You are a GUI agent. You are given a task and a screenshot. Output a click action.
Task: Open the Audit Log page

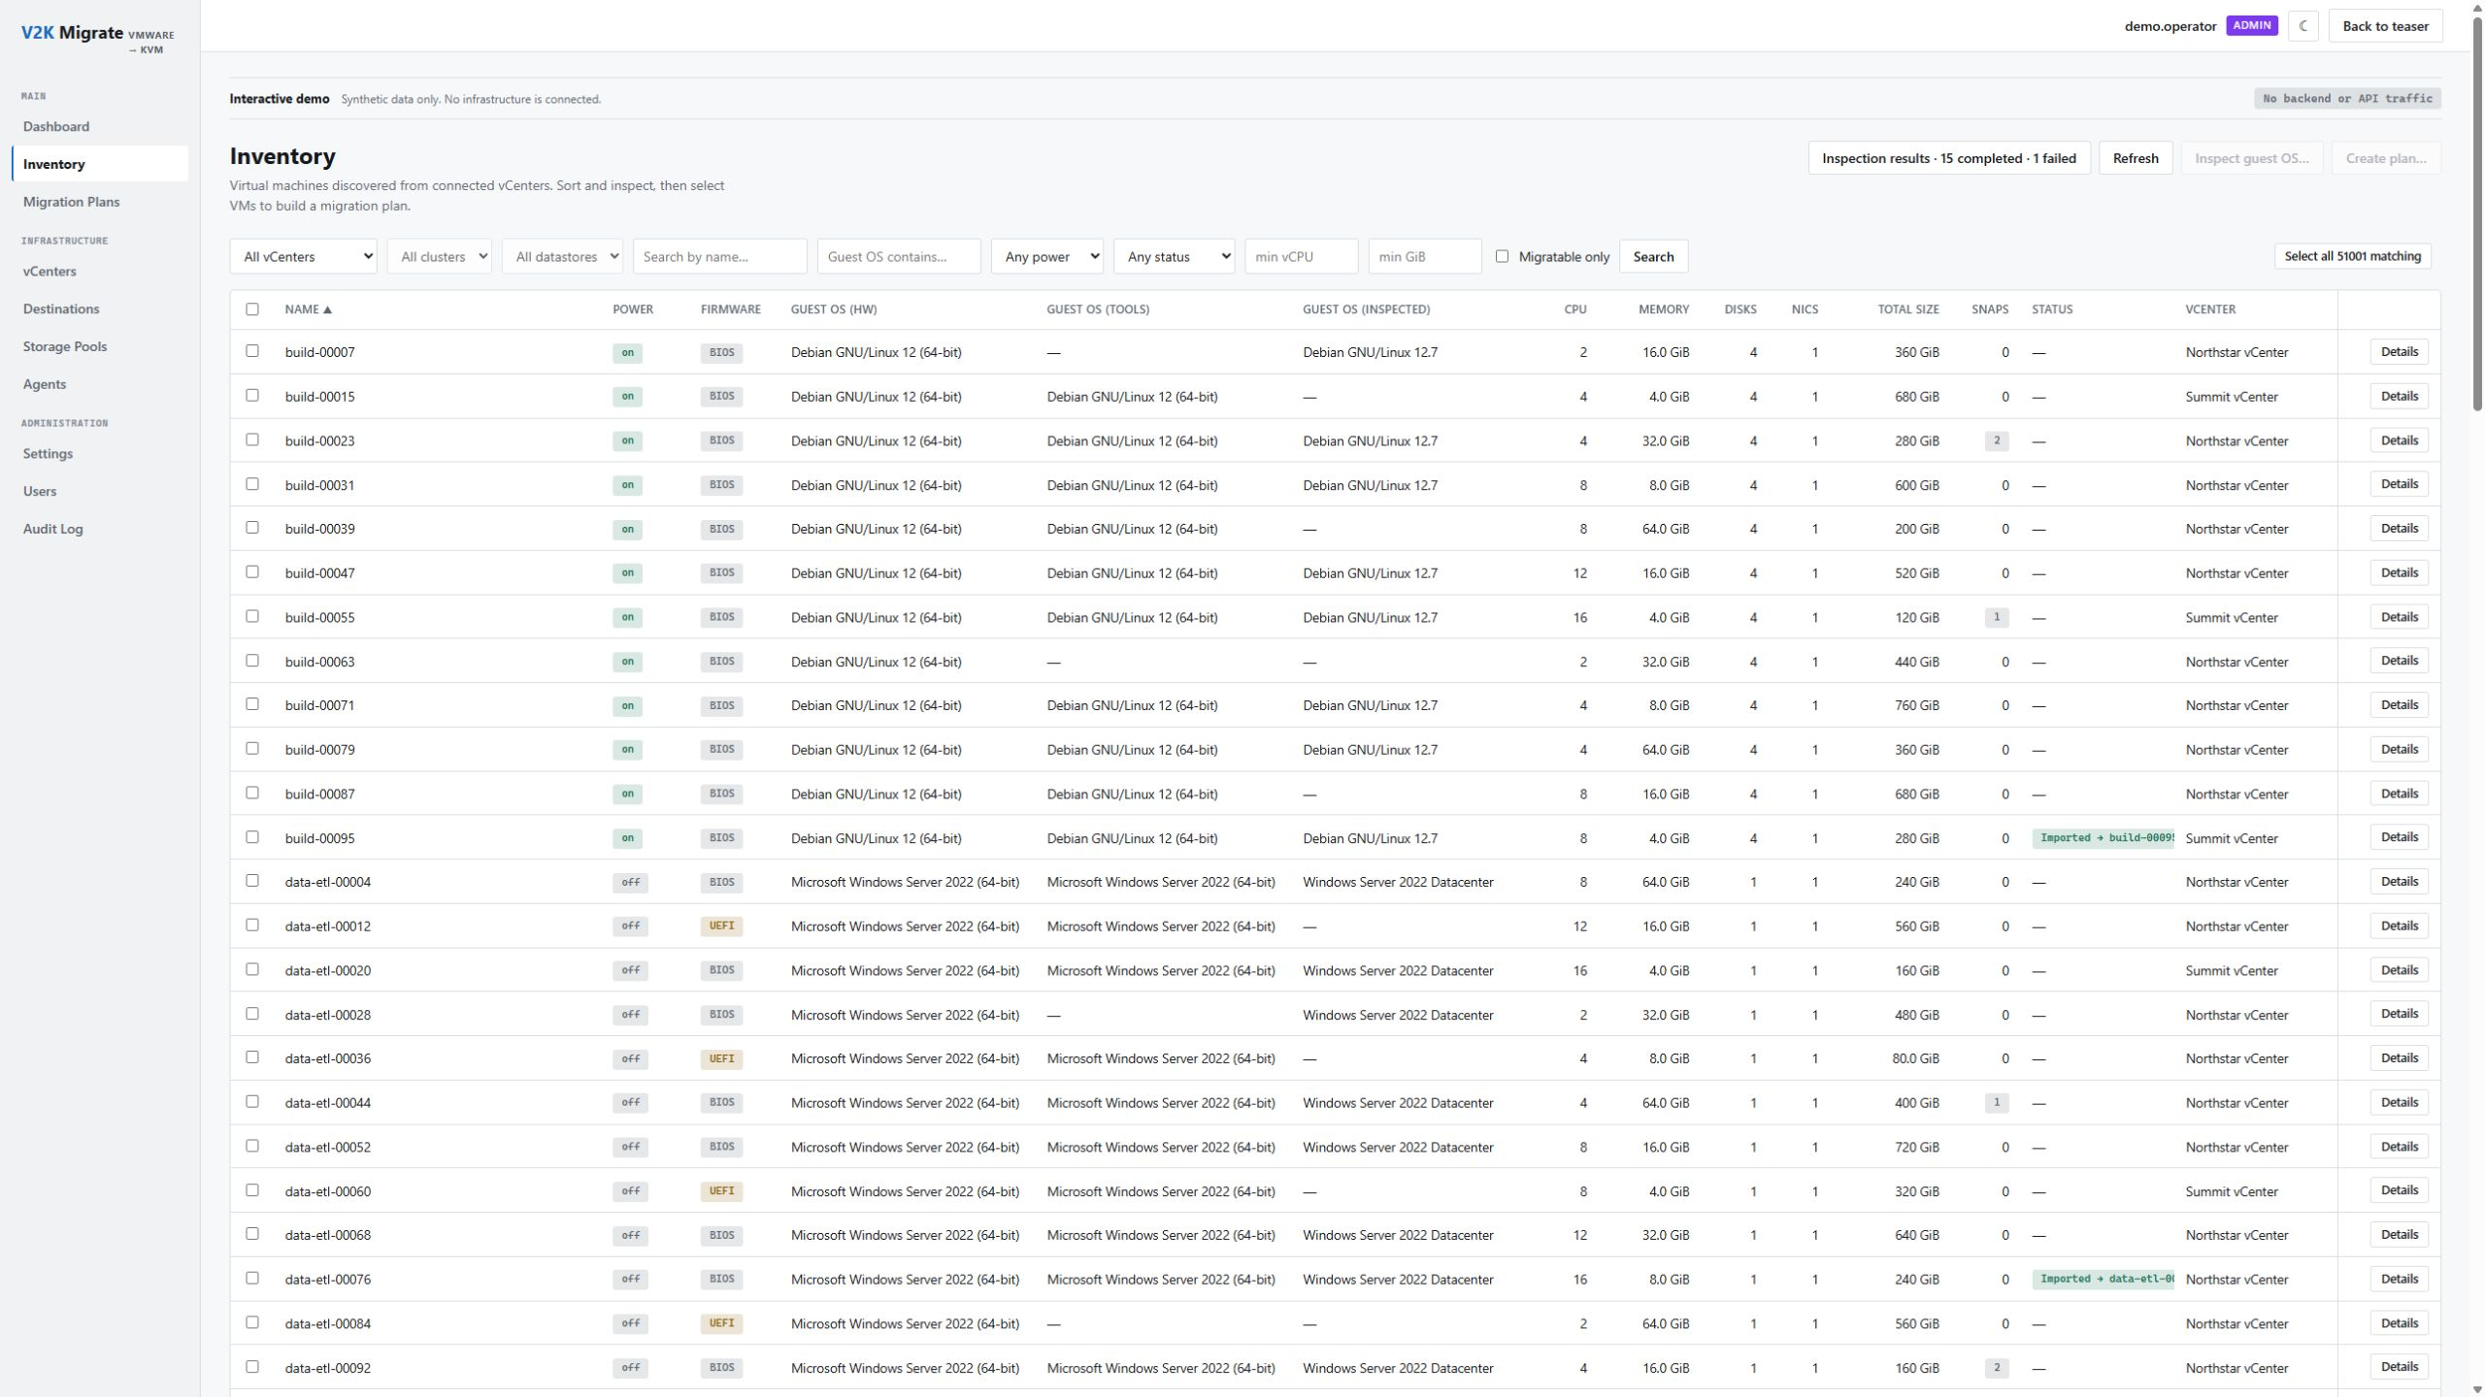pyautogui.click(x=100, y=529)
